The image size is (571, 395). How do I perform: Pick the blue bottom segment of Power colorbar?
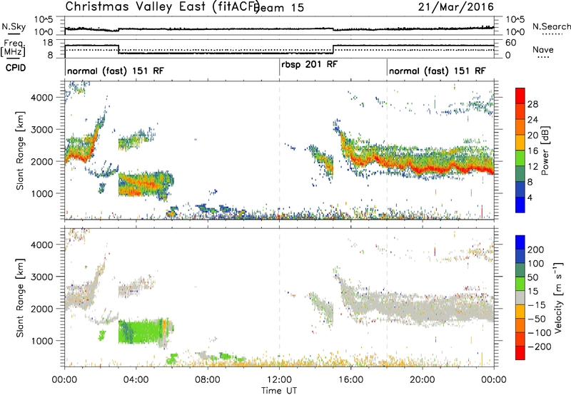(520, 205)
